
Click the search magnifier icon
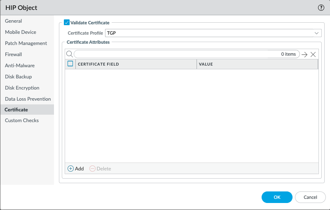click(x=70, y=54)
